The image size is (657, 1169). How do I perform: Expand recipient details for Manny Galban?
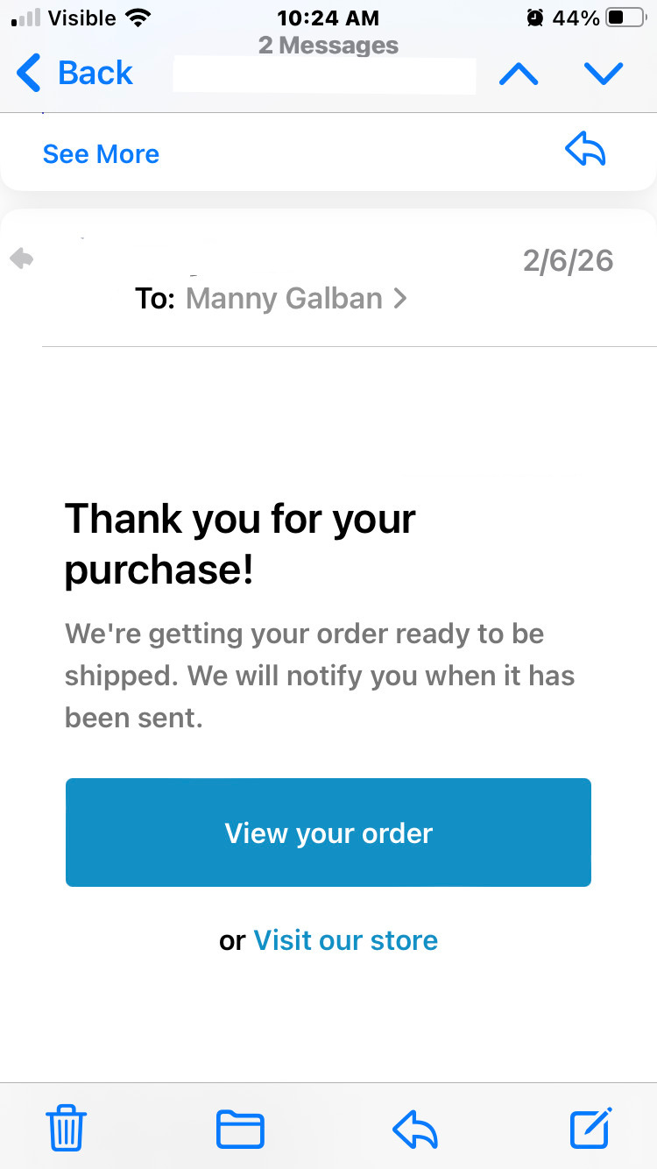pos(296,299)
